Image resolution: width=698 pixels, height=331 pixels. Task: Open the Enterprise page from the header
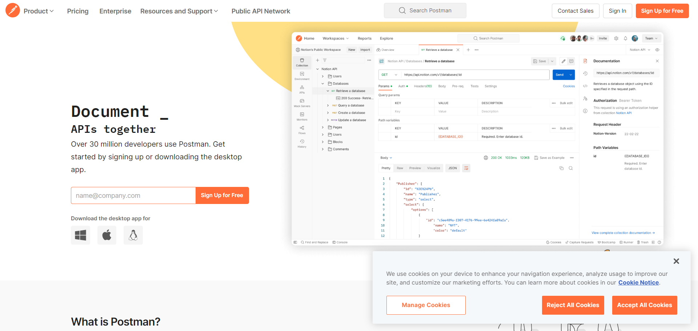point(115,11)
